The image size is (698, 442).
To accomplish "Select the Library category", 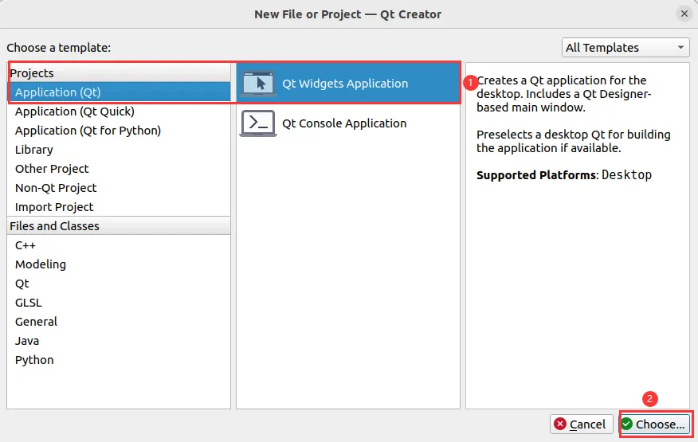I will coord(119,150).
